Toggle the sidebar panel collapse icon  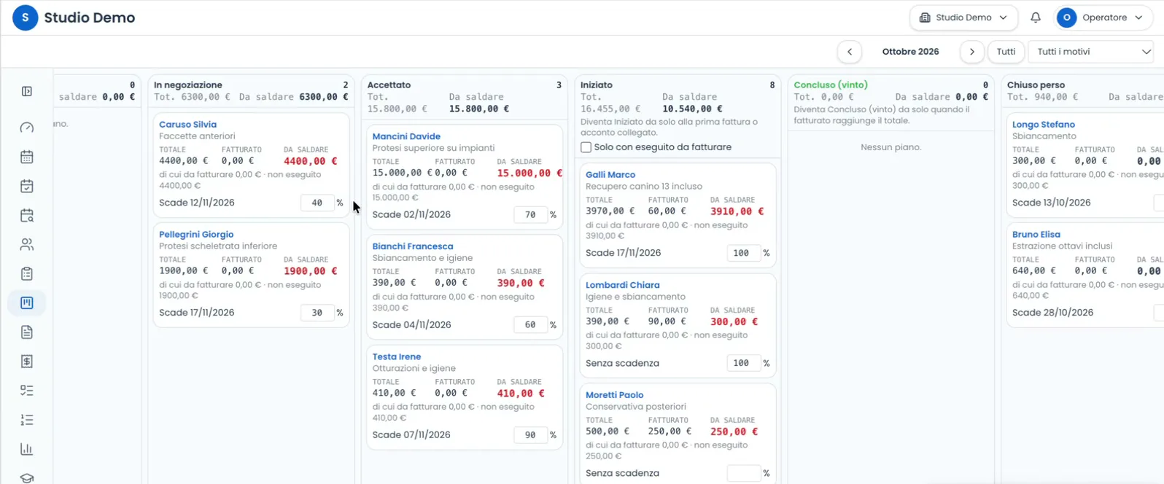point(27,91)
